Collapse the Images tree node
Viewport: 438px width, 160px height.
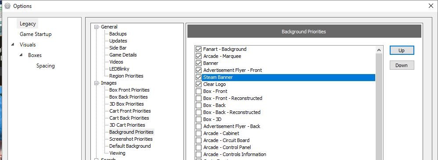[97, 83]
